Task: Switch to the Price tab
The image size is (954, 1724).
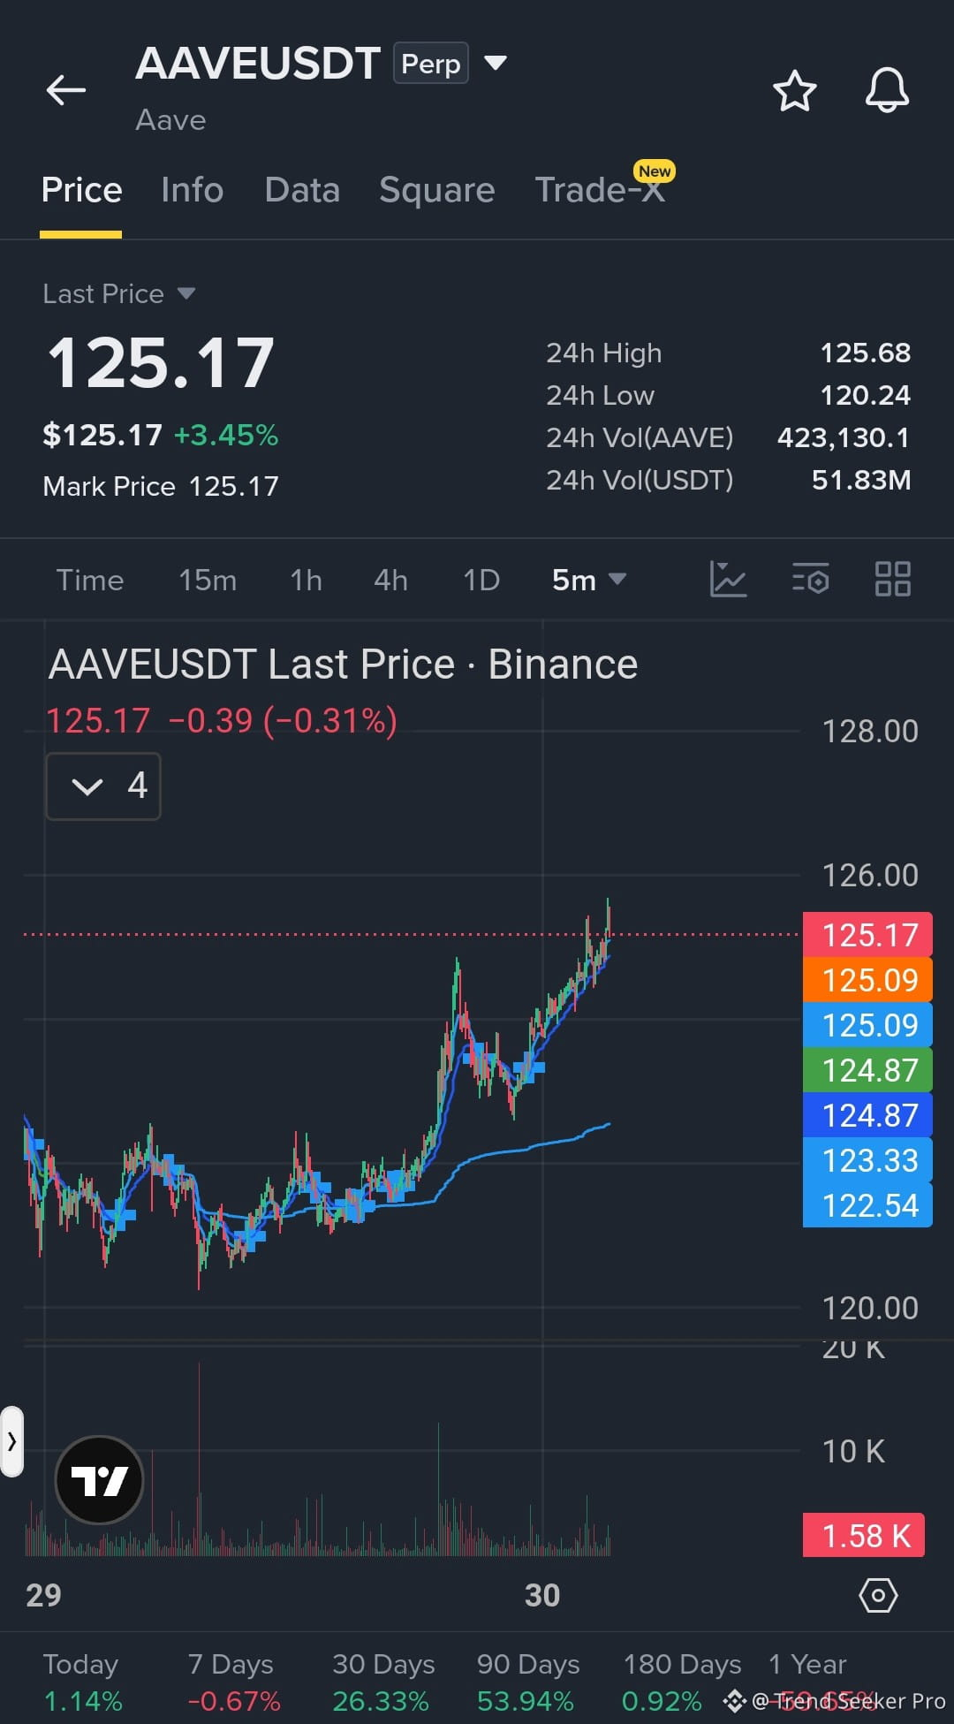Action: click(81, 190)
